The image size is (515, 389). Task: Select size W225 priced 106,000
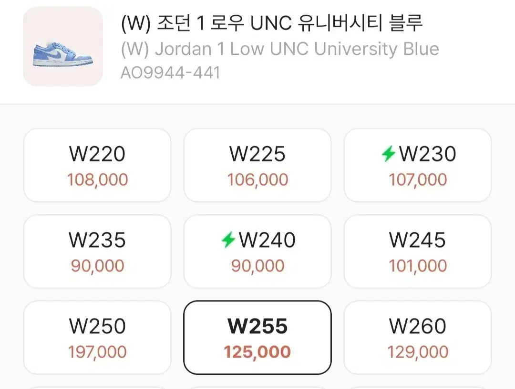[x=257, y=165]
